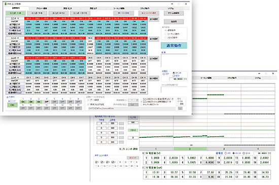Click monitor current value 10.81 for channel 1
279x185 pixels.
155,172
